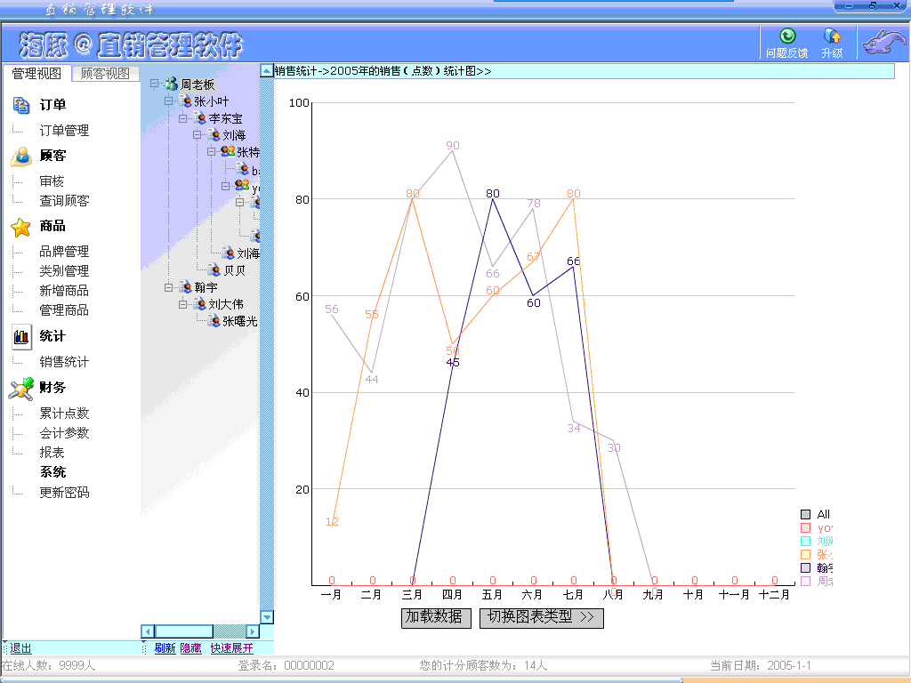
Task: Open 品牌管理 menu item
Action: point(64,252)
